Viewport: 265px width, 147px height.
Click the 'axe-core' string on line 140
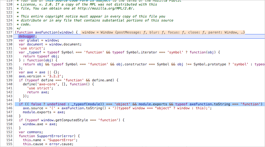(47, 84)
